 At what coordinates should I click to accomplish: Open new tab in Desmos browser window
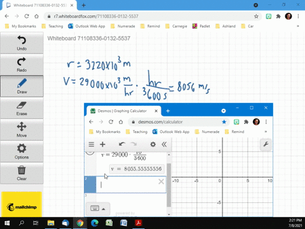[168, 111]
